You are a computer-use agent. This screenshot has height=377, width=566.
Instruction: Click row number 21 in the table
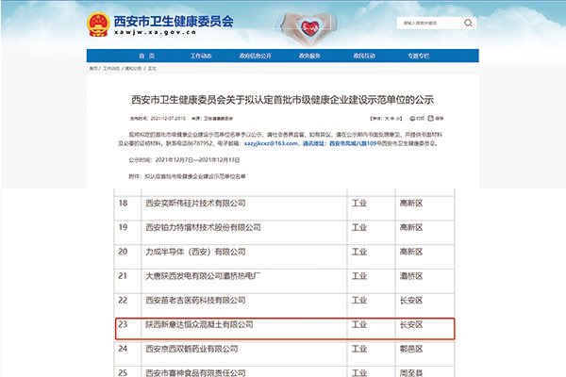(123, 276)
